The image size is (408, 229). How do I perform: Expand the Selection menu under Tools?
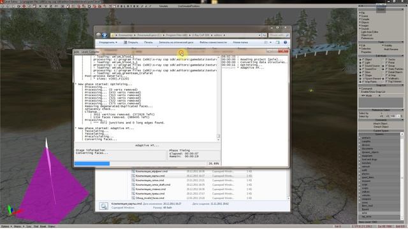pos(365,48)
